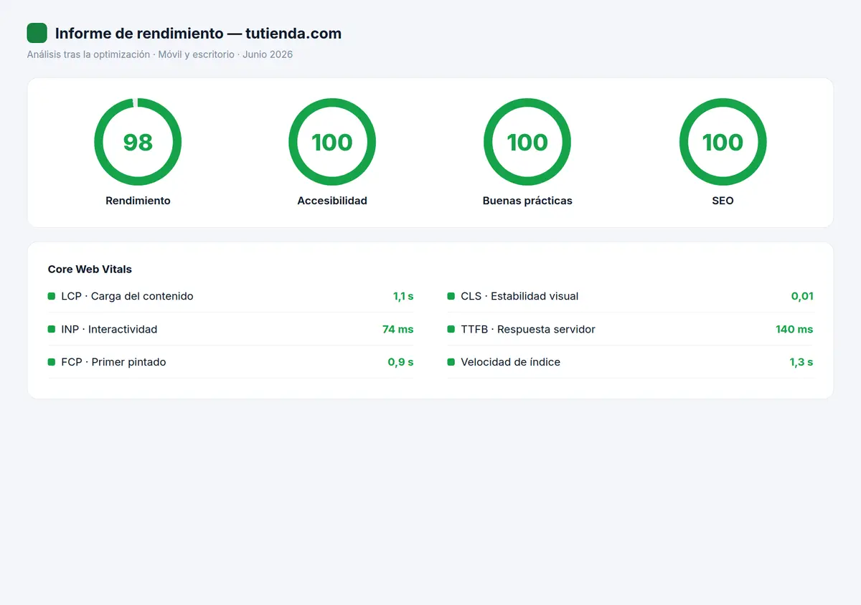The width and height of the screenshot is (861, 605).
Task: Click the 'Core Web Vitals' heading
Action: 90,270
